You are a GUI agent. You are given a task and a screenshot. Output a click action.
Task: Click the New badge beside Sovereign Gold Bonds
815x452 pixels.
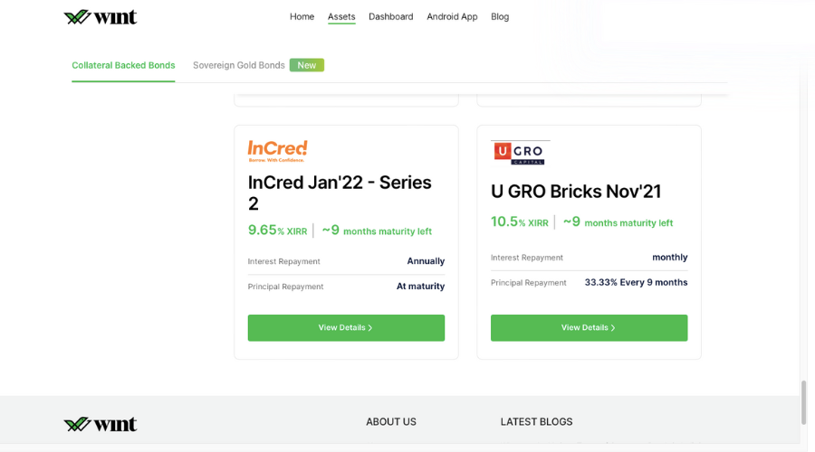307,65
